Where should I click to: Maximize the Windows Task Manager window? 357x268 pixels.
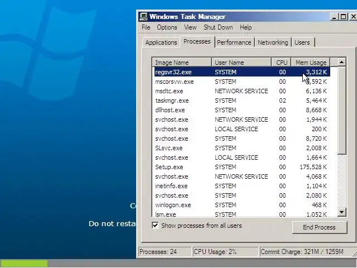pos(344,17)
